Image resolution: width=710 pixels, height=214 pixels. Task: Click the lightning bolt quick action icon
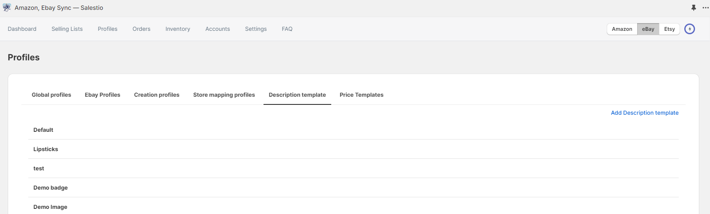(689, 29)
